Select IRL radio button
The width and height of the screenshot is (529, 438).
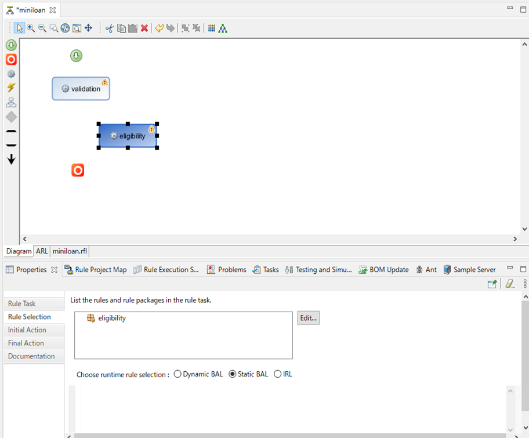(277, 374)
